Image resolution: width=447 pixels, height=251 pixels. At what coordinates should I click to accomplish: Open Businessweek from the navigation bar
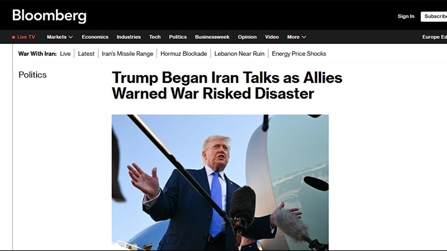coord(212,37)
